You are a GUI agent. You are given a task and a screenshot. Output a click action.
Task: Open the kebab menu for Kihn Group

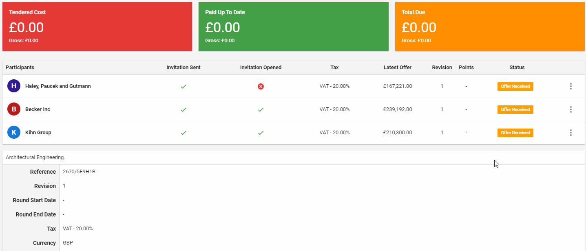coord(571,133)
